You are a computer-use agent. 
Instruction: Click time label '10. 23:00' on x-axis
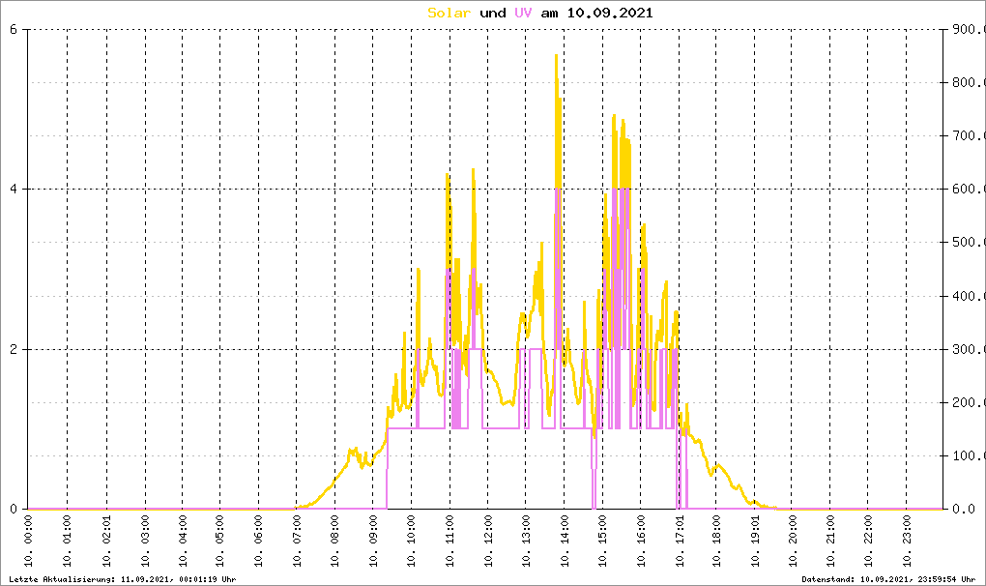click(907, 541)
